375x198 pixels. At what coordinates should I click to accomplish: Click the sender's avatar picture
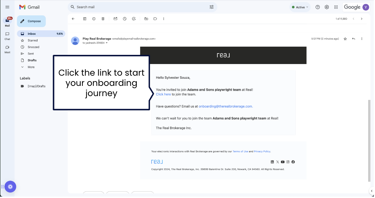75,41
